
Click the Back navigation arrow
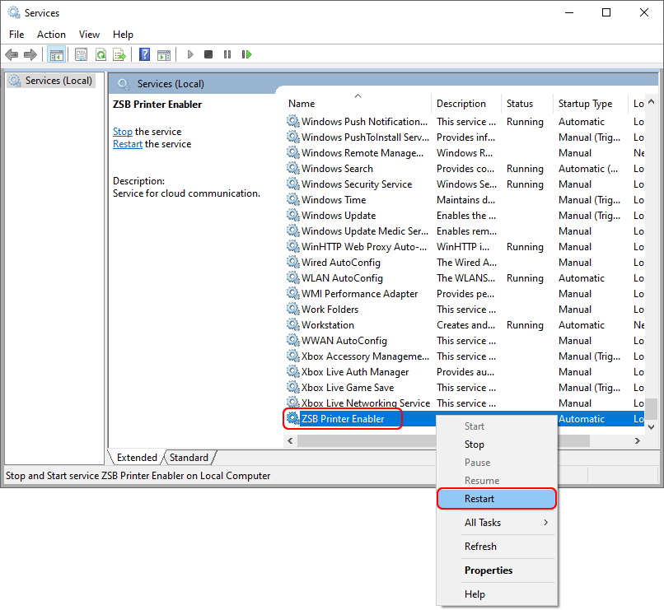point(11,54)
